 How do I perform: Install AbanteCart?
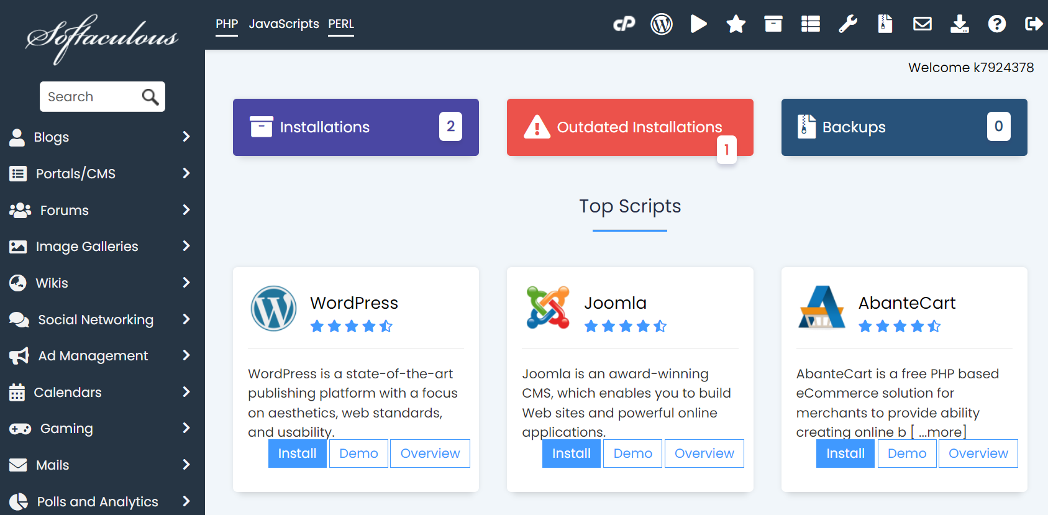click(x=845, y=453)
